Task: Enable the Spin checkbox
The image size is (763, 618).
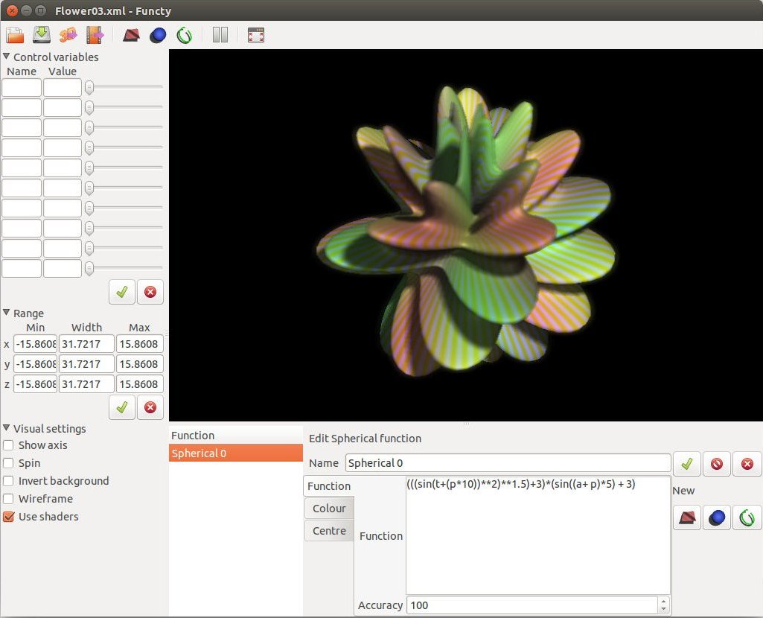Action: [8, 463]
